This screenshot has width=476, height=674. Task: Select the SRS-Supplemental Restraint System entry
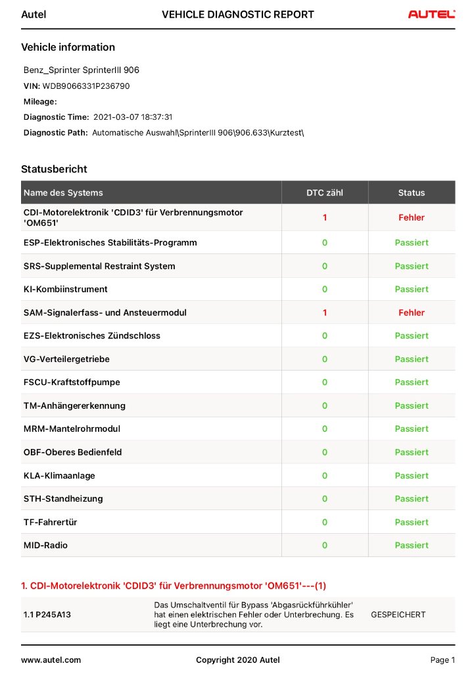pos(99,266)
